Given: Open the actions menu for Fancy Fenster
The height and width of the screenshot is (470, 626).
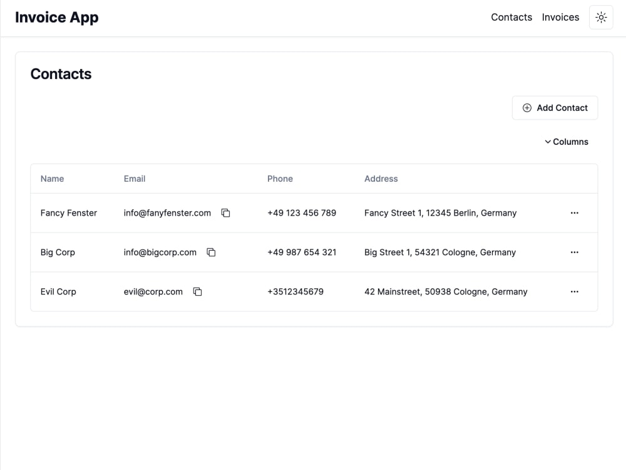Looking at the screenshot, I should point(575,213).
